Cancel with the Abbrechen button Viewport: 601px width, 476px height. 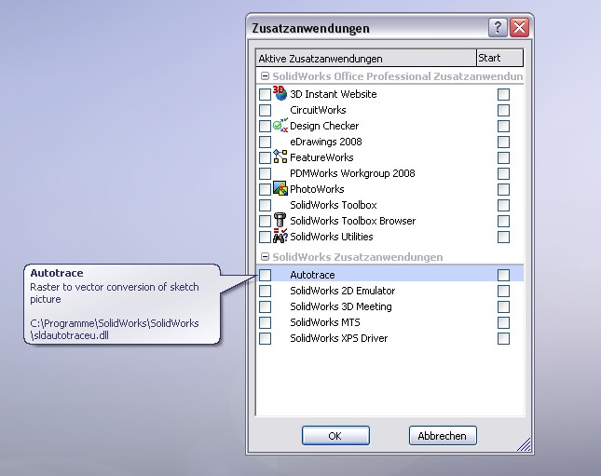coord(443,435)
